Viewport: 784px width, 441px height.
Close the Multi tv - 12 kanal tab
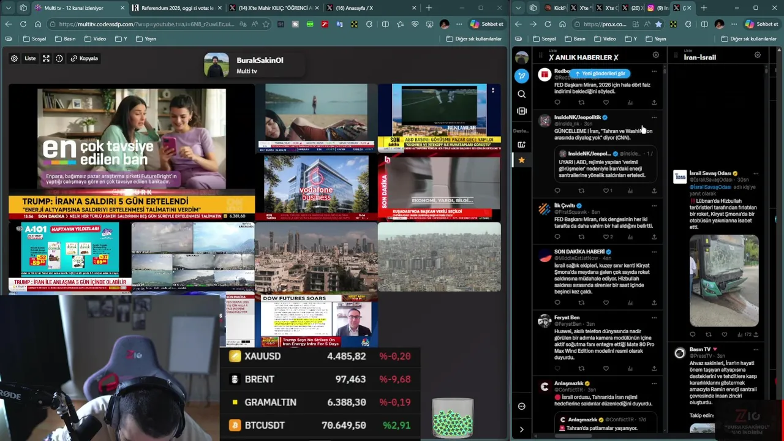click(123, 8)
